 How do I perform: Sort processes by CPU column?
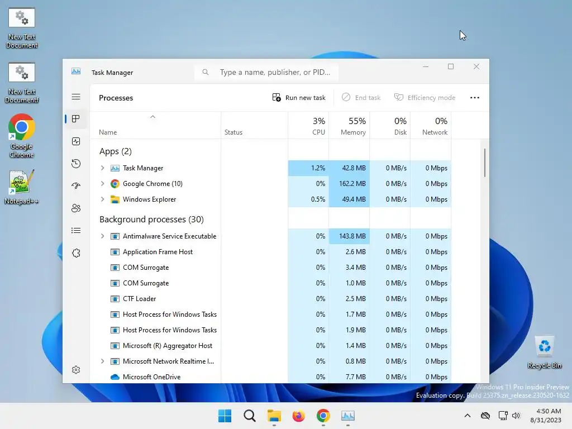[308, 126]
